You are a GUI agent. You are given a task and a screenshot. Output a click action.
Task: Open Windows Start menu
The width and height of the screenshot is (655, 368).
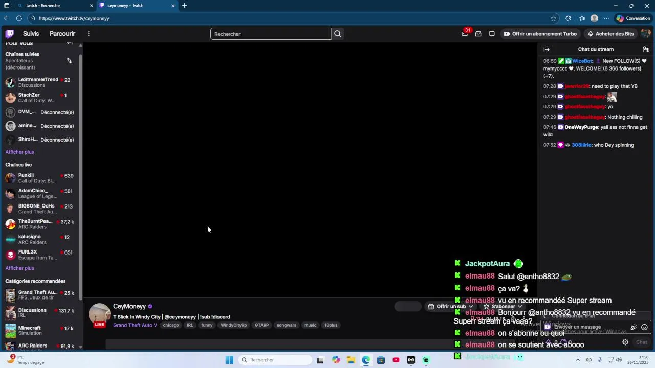click(x=230, y=360)
